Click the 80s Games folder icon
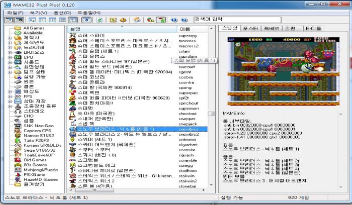This screenshot has width=352, height=205. (x=18, y=165)
